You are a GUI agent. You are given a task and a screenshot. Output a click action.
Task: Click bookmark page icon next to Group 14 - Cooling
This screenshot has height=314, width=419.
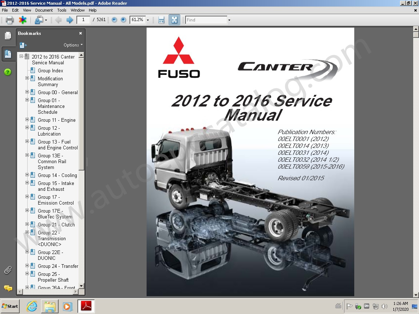pos(33,175)
